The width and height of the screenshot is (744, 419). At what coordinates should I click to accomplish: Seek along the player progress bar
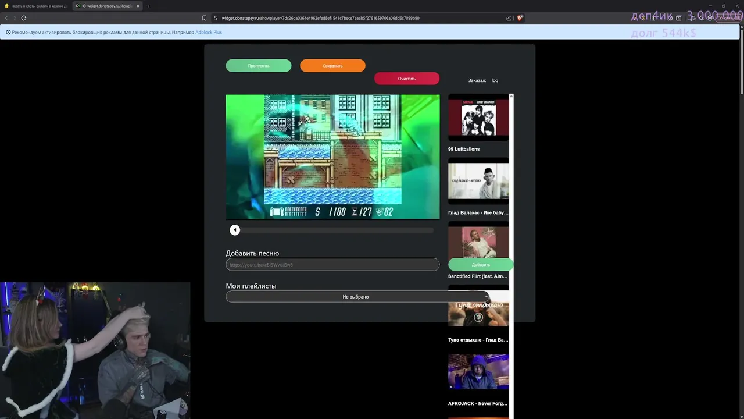(337, 230)
